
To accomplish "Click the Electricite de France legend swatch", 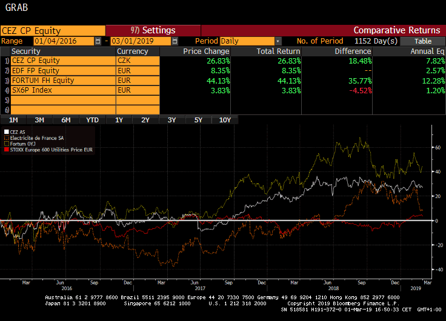I will pyautogui.click(x=7, y=138).
